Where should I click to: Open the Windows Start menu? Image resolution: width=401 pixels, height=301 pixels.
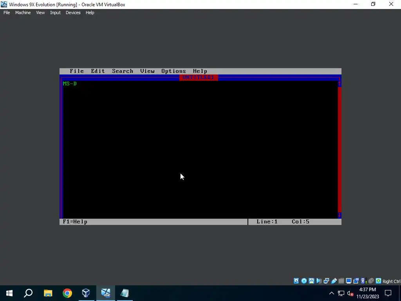[x=9, y=293]
